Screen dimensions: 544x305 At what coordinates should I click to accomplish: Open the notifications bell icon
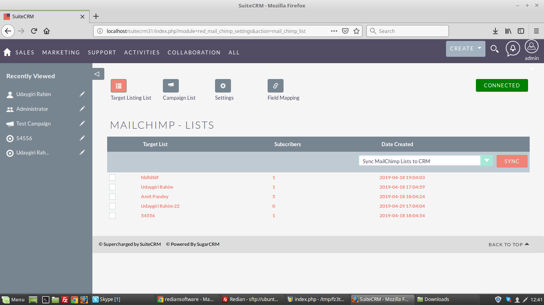pos(513,48)
